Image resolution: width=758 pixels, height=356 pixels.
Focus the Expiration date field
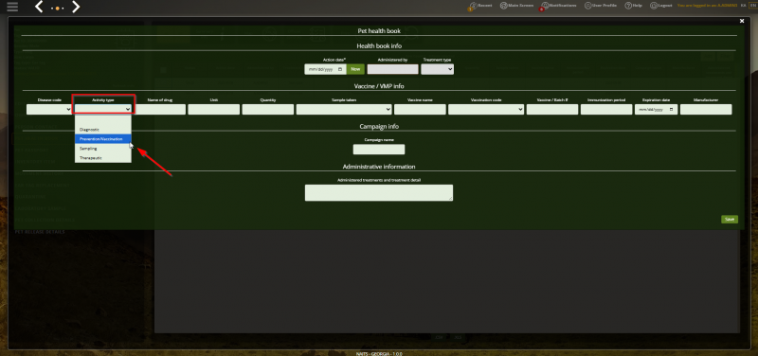[656, 110]
